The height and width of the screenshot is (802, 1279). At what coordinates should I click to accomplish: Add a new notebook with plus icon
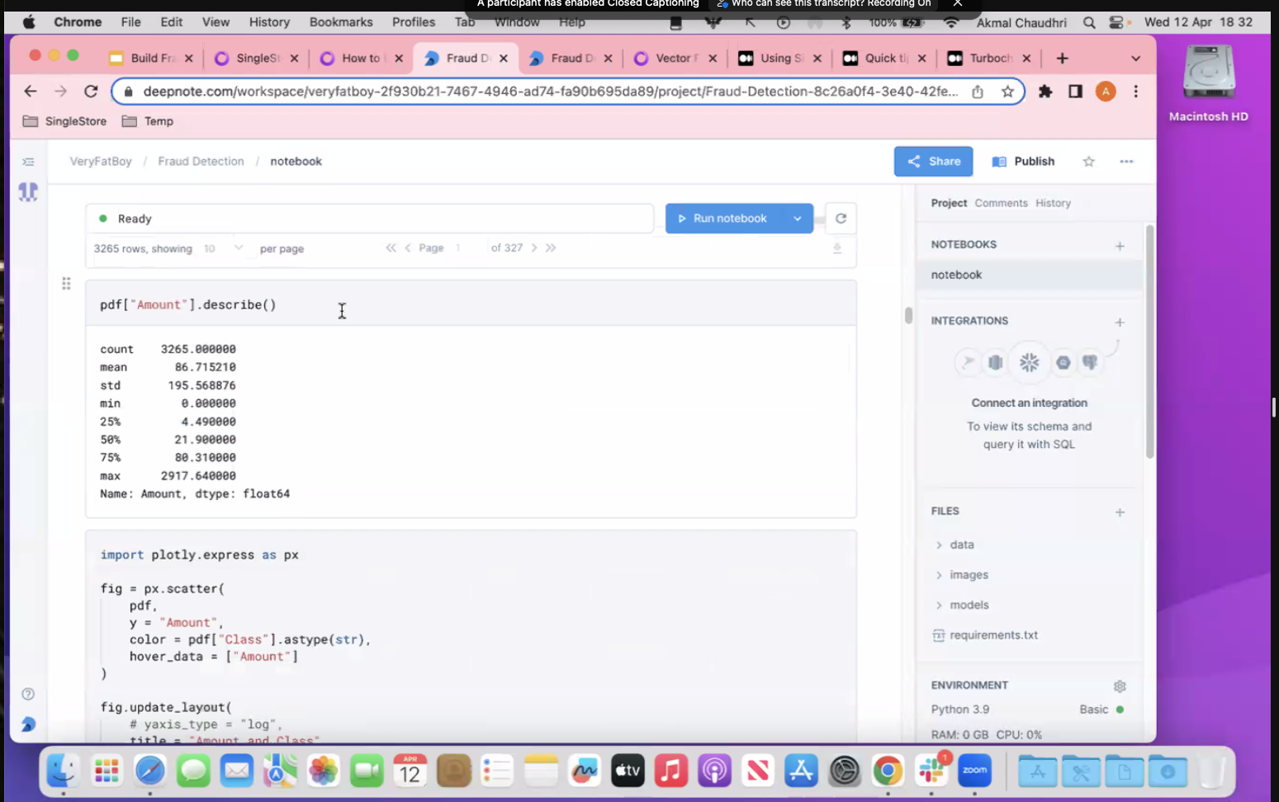tap(1120, 245)
